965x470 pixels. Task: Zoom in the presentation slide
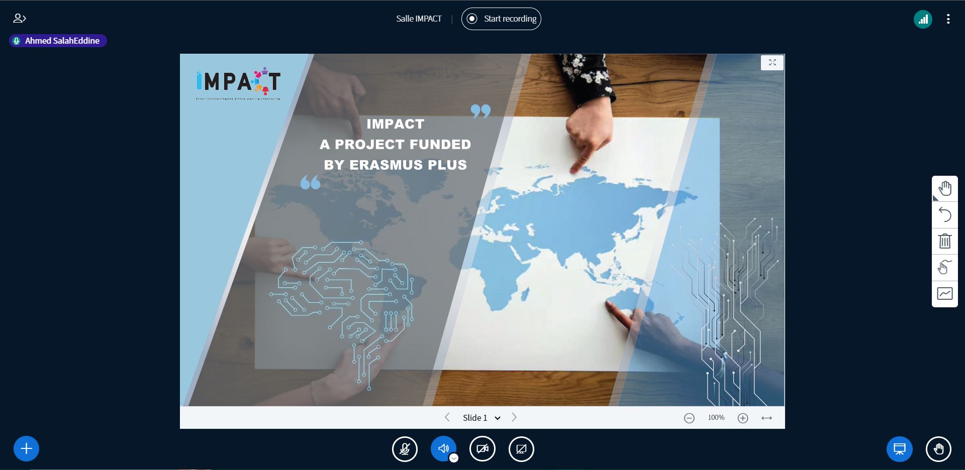[743, 418]
